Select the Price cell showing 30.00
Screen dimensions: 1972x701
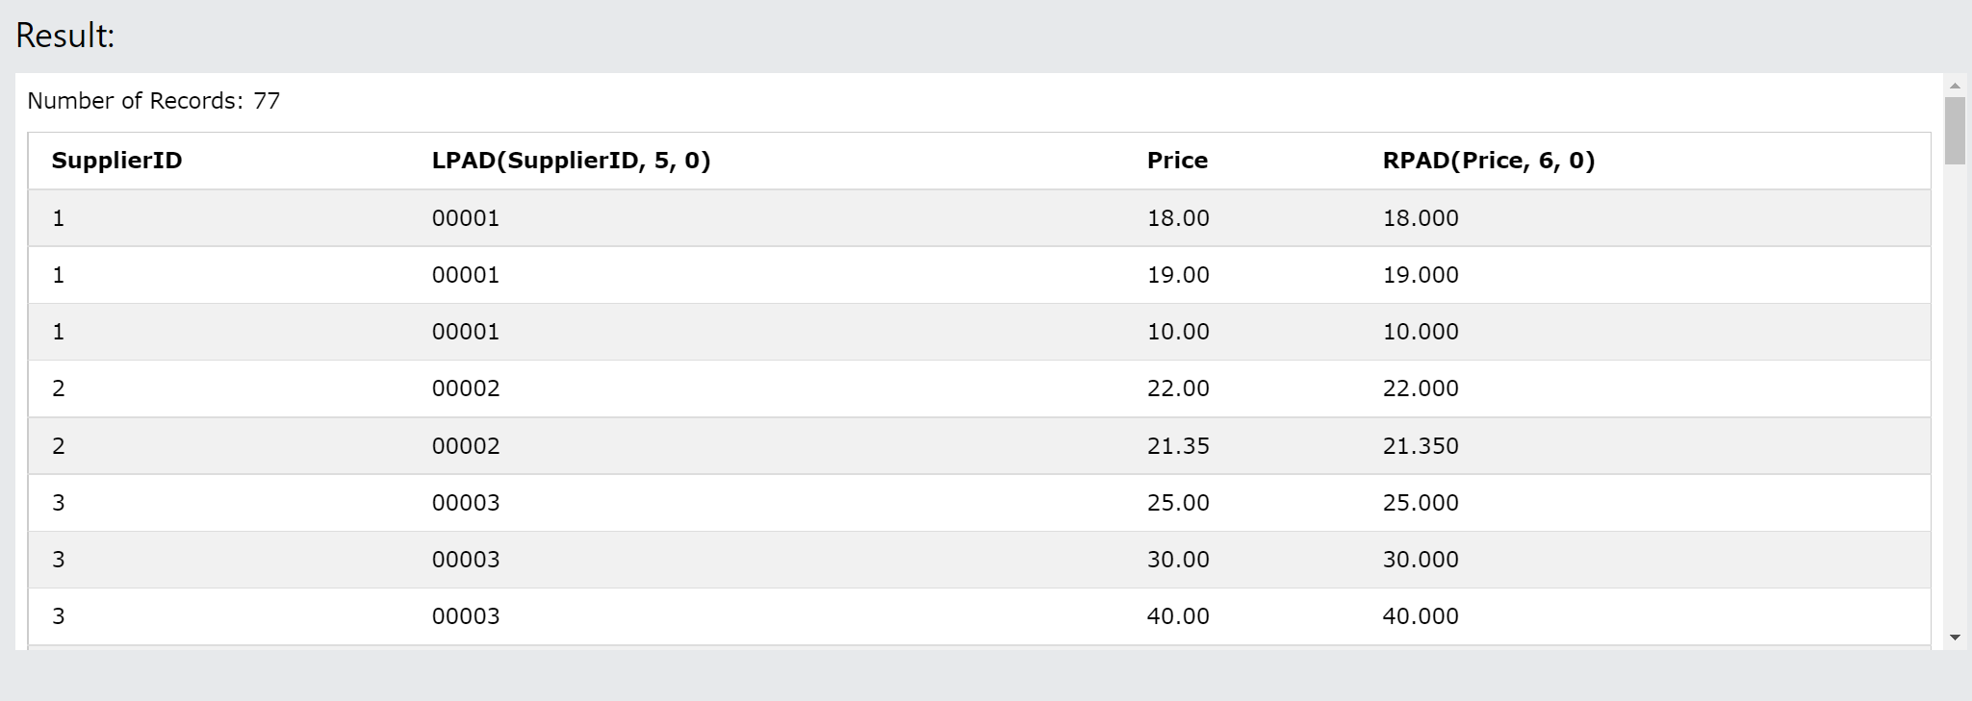pos(1178,560)
